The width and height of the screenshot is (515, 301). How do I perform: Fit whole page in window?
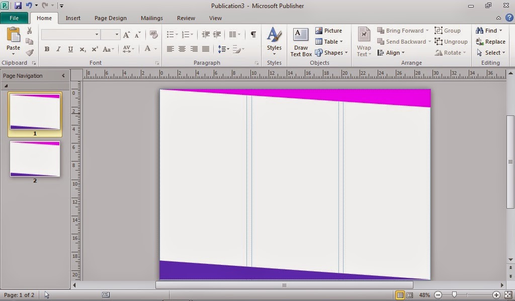click(508, 295)
